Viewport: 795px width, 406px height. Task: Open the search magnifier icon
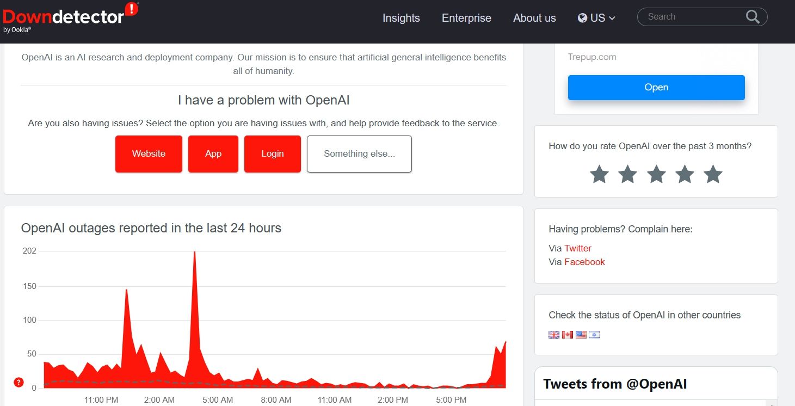[x=753, y=17]
